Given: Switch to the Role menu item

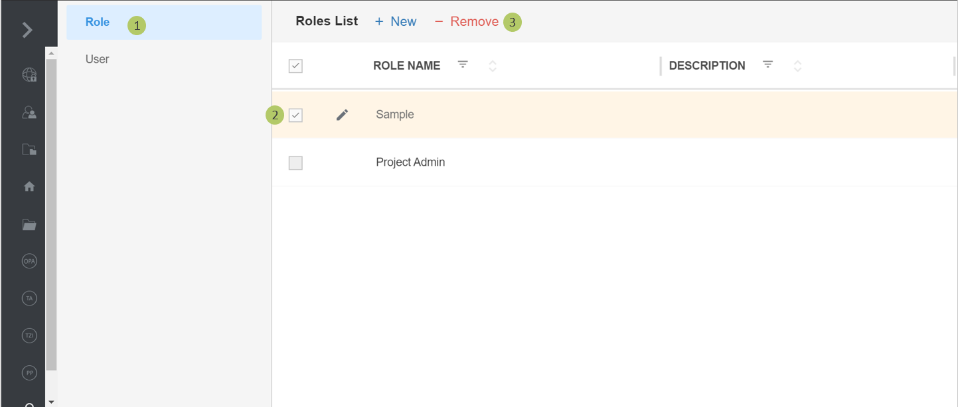Looking at the screenshot, I should [x=98, y=23].
